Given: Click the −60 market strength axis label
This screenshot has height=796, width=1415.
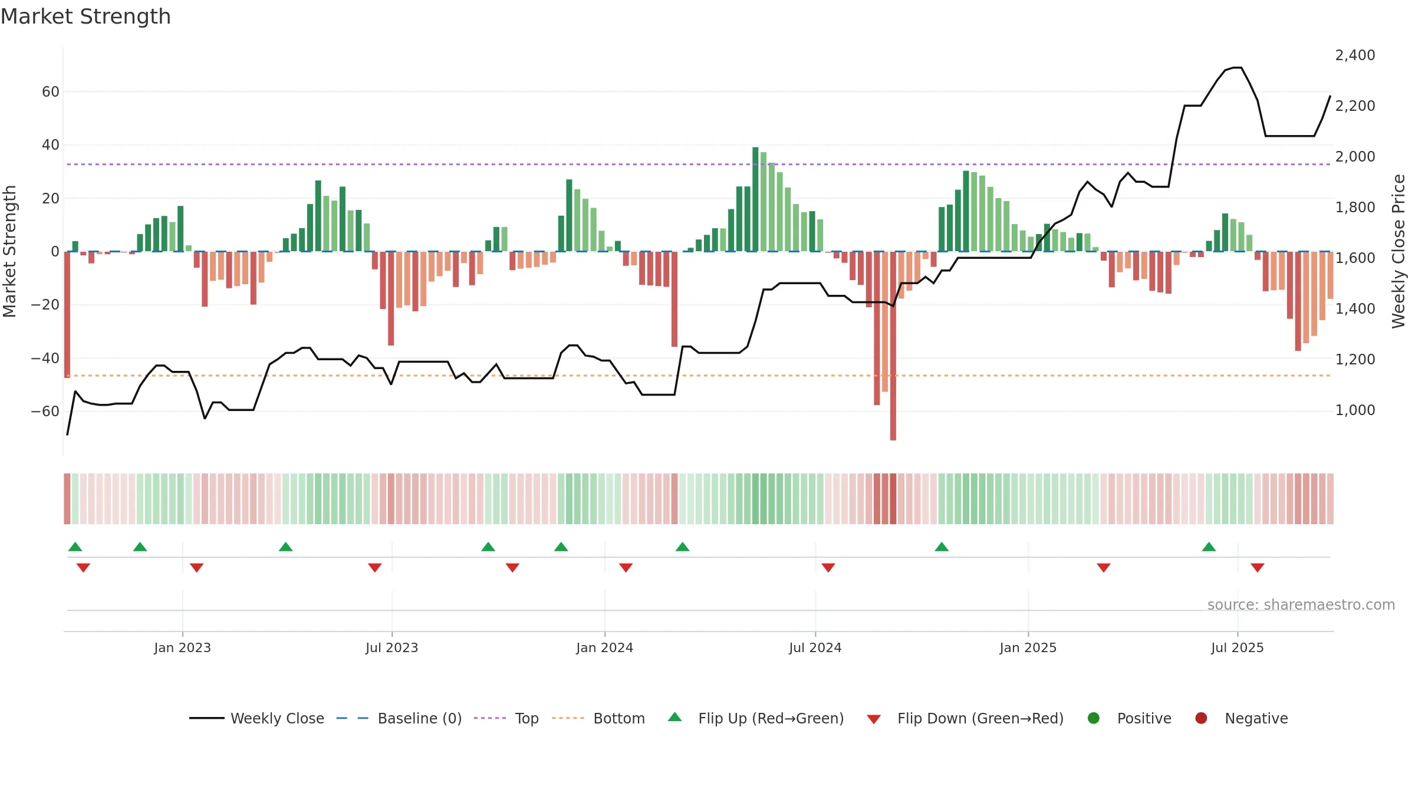Looking at the screenshot, I should click(x=45, y=412).
